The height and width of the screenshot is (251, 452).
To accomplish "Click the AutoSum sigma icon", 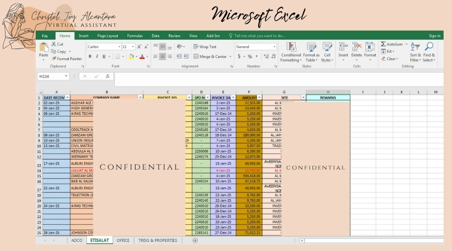I will coord(384,44).
